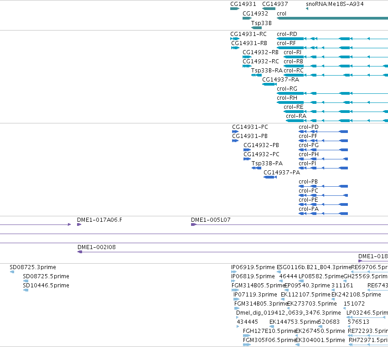Click the 576513 EST label

[x=358, y=322]
